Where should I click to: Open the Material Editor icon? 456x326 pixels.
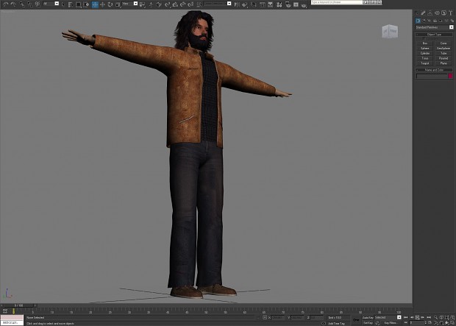279,4
